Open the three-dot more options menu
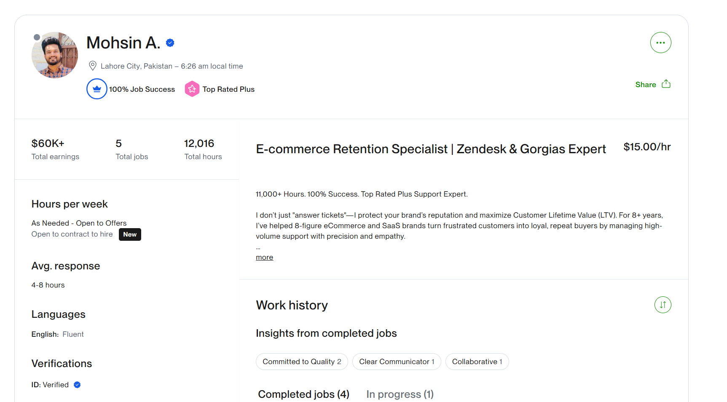727x402 pixels. 660,43
